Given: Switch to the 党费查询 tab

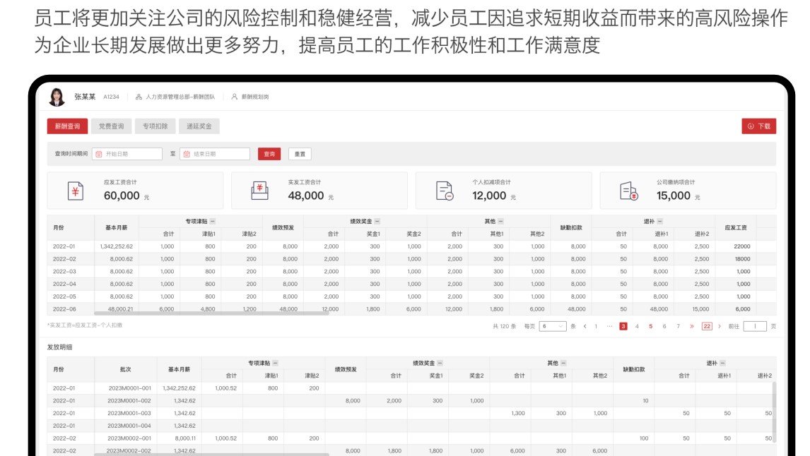Looking at the screenshot, I should click(x=113, y=126).
